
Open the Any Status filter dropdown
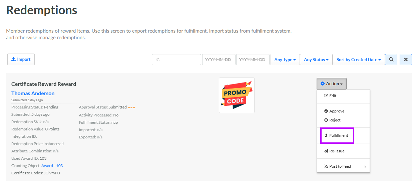click(316, 60)
